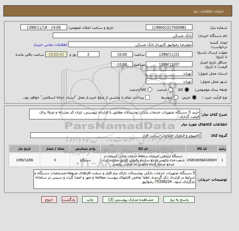Click the تاریخ نیاز column header
The height and width of the screenshot is (231, 239).
click(25, 149)
